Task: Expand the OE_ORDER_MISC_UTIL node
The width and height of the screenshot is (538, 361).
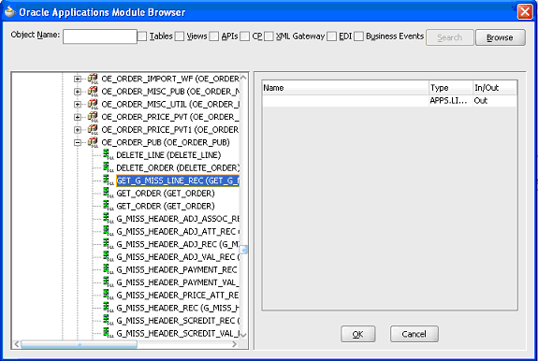Action: (x=78, y=105)
